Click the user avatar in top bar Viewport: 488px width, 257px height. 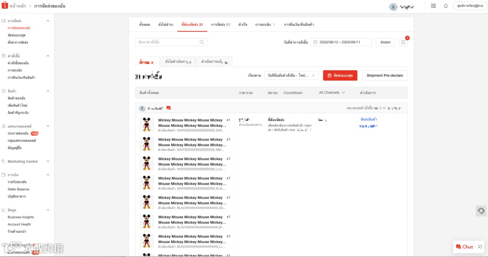[393, 6]
